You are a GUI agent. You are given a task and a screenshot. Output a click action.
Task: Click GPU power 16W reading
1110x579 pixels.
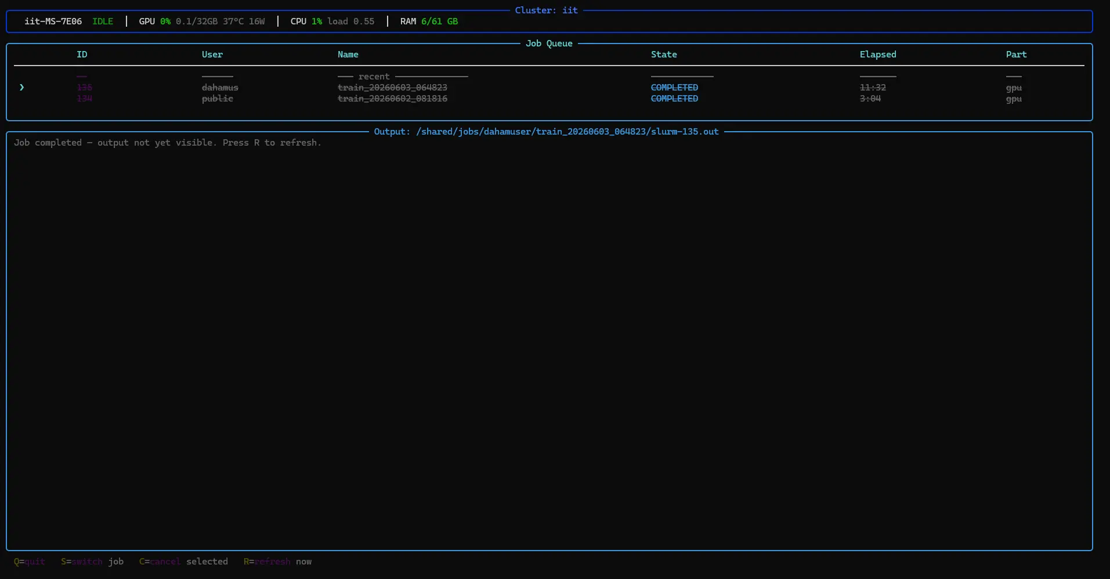point(256,21)
